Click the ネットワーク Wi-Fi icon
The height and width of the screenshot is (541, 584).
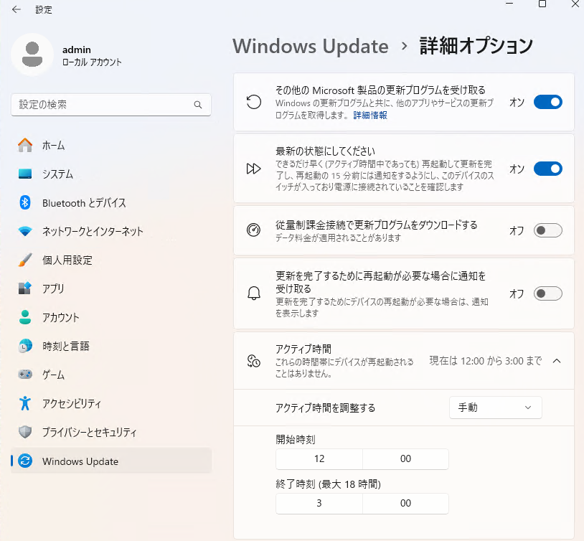click(25, 231)
